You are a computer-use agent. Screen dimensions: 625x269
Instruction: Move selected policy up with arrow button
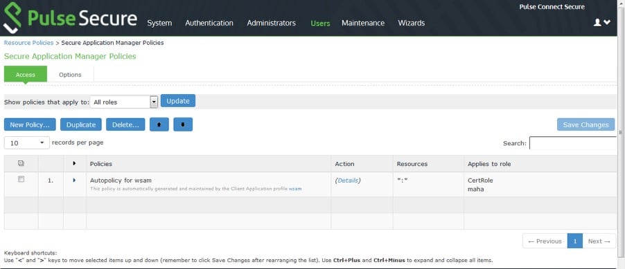[159, 124]
